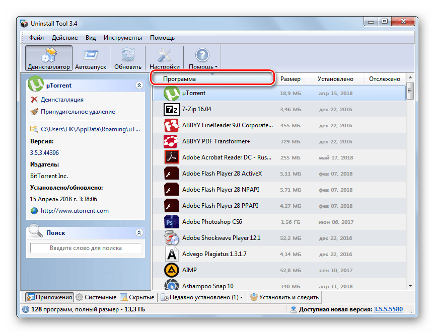Click the program list vertical scrollbar
Image resolution: width=435 pixels, height=334 pixels.
coord(410,186)
